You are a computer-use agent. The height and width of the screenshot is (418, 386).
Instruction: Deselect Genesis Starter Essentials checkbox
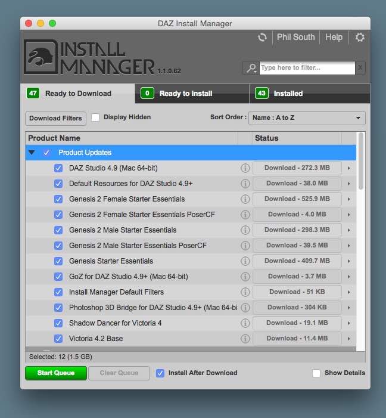click(58, 261)
